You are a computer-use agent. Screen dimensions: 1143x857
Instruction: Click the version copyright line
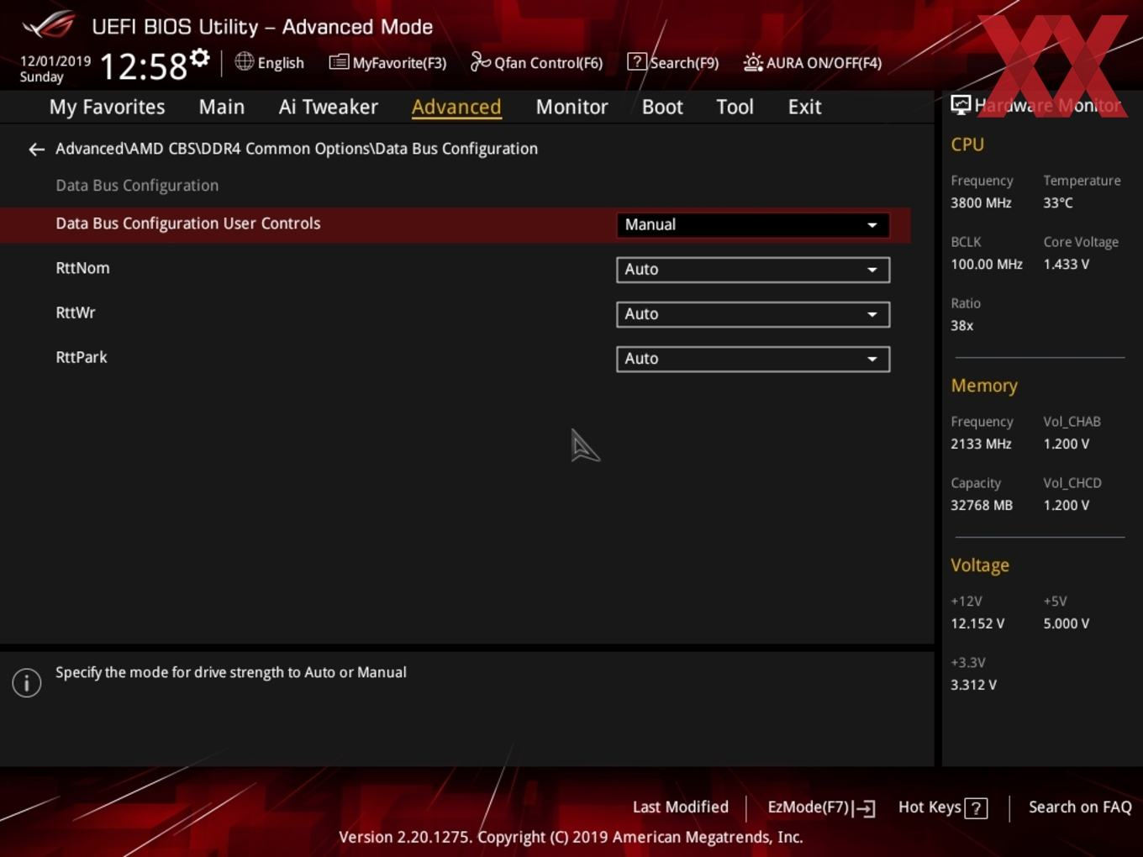pos(571,838)
